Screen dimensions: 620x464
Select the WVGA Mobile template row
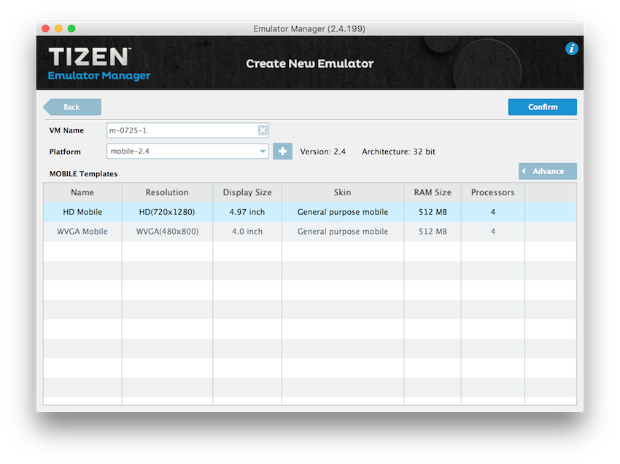[x=310, y=232]
